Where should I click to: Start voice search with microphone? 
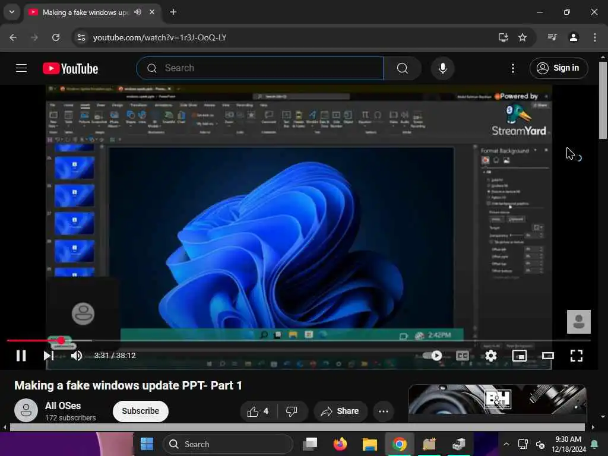point(442,68)
